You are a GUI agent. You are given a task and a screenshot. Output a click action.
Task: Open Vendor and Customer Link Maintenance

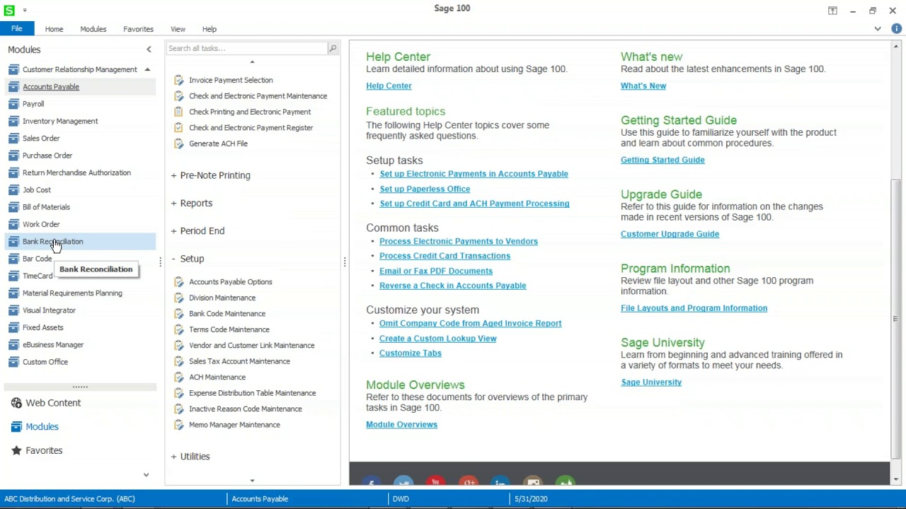(251, 346)
